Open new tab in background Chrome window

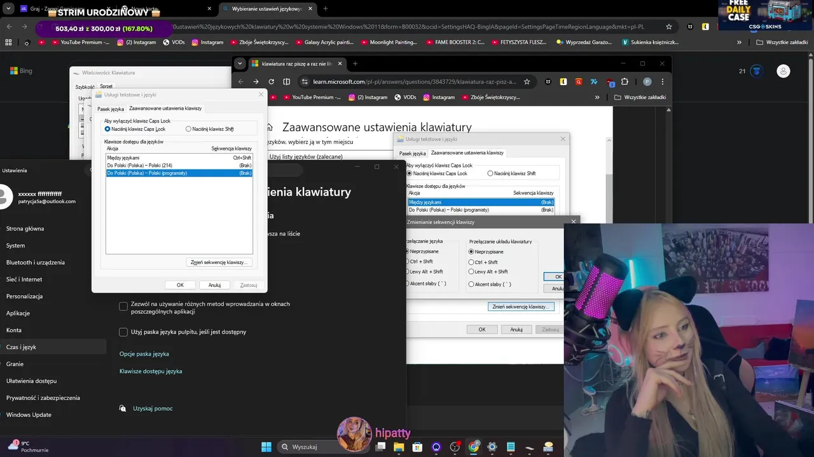coord(326,9)
